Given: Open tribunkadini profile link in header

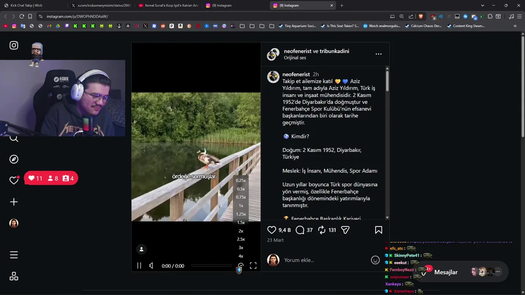Looking at the screenshot, I should 334,51.
